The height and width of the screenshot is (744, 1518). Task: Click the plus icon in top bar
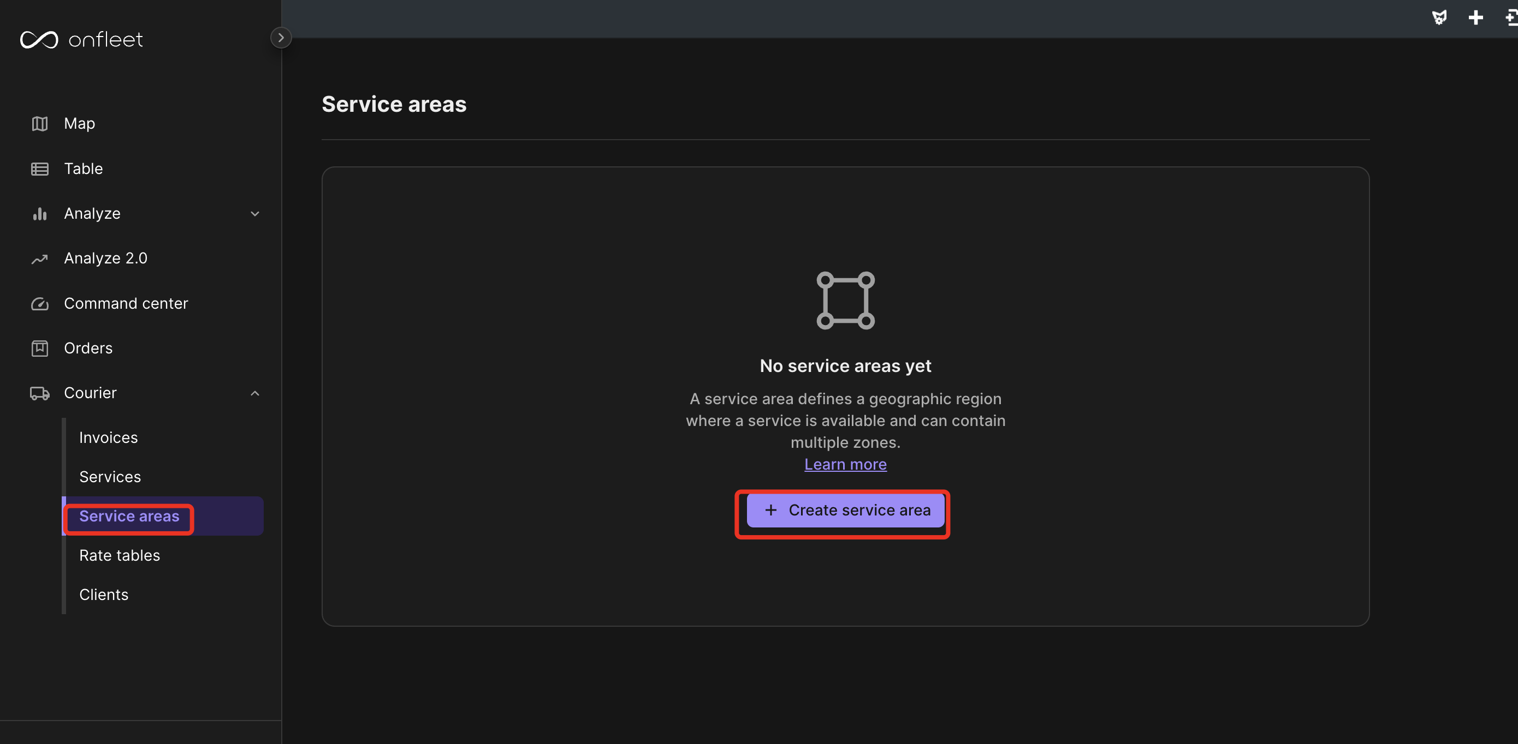tap(1475, 17)
